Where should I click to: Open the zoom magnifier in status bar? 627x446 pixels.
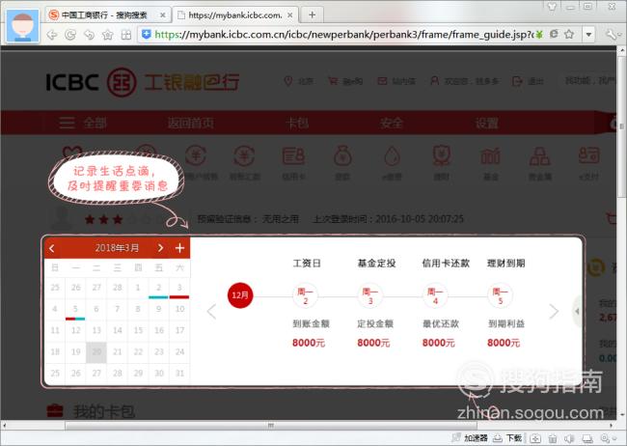[x=605, y=438]
